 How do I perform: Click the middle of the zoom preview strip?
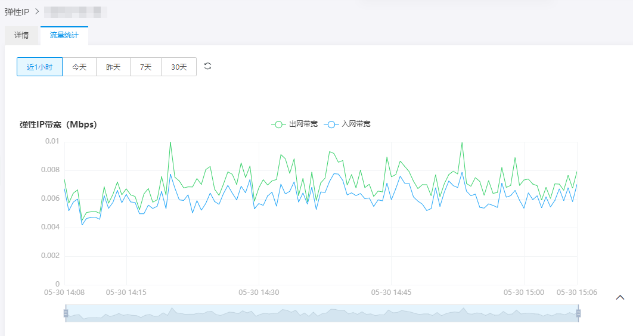coord(322,313)
